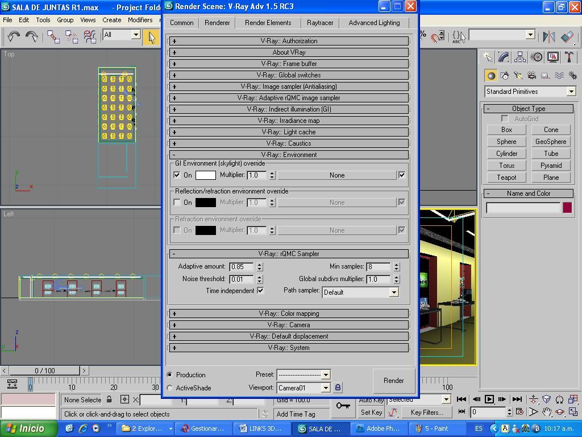Viewport: 582px width, 437px height.
Task: Open the Utilities hammer panel tab
Action: [569, 57]
